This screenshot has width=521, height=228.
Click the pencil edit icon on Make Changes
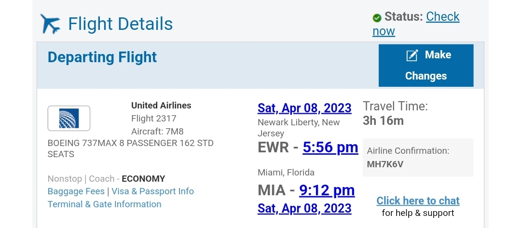(x=412, y=55)
